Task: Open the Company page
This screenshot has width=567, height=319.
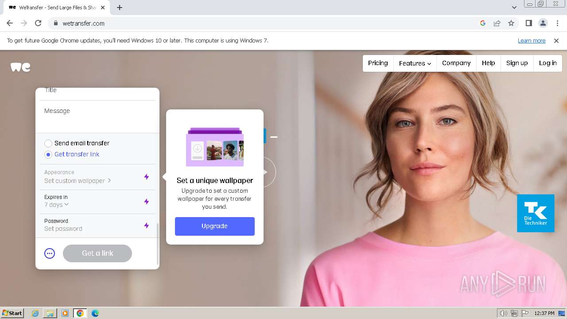Action: coord(456,63)
